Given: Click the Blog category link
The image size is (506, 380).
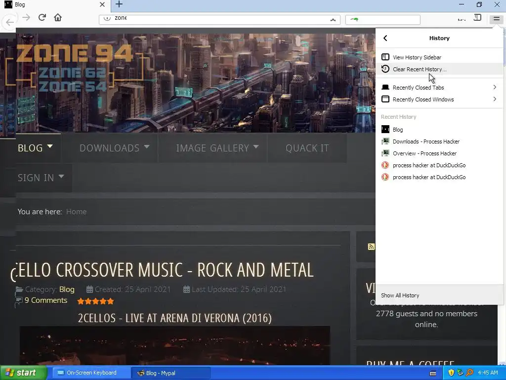Looking at the screenshot, I should [67, 289].
